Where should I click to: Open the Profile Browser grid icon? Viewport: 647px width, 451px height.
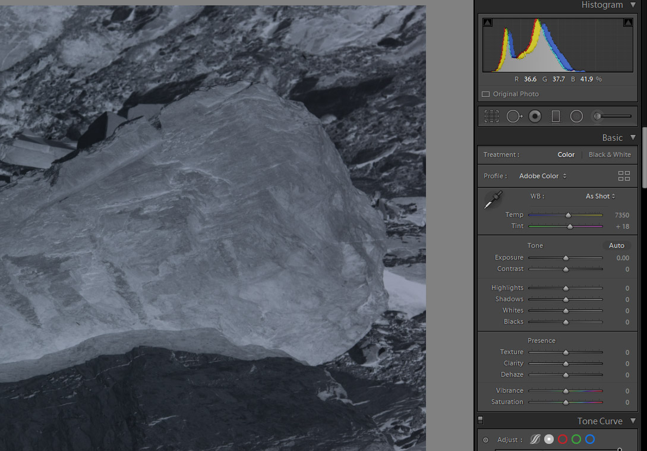coord(624,176)
